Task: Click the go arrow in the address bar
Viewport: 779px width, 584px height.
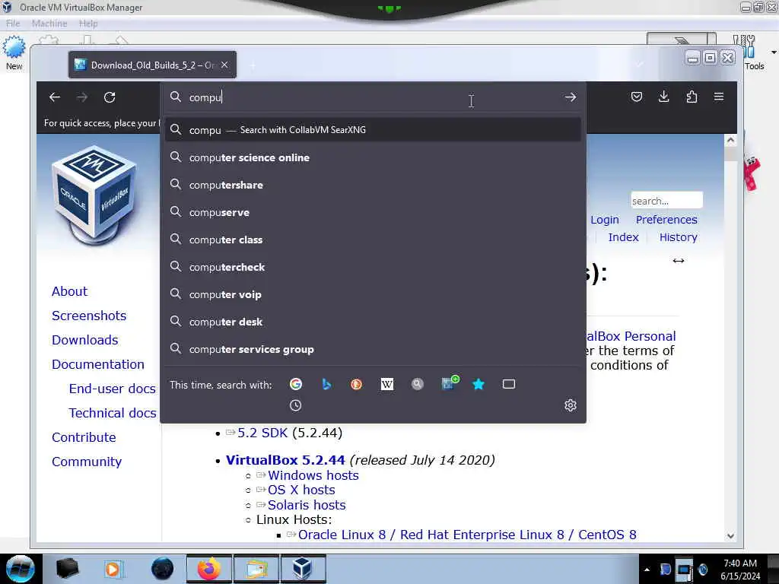Action: click(x=571, y=97)
